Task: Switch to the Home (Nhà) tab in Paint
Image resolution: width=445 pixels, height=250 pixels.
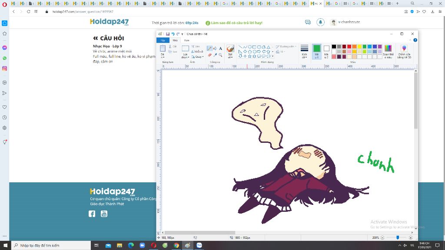Action: tap(175, 40)
